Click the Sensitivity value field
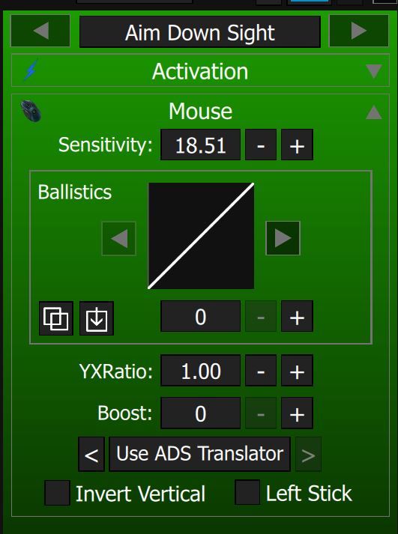 point(200,145)
